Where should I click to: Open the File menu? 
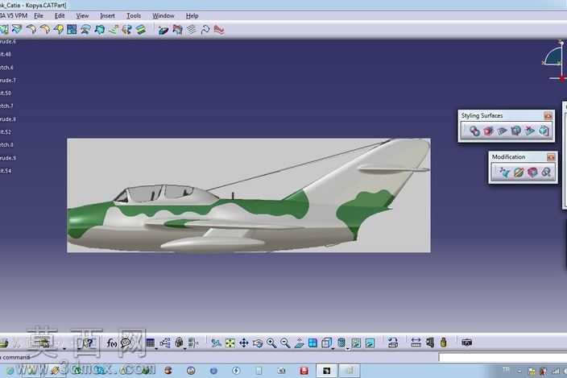point(39,16)
